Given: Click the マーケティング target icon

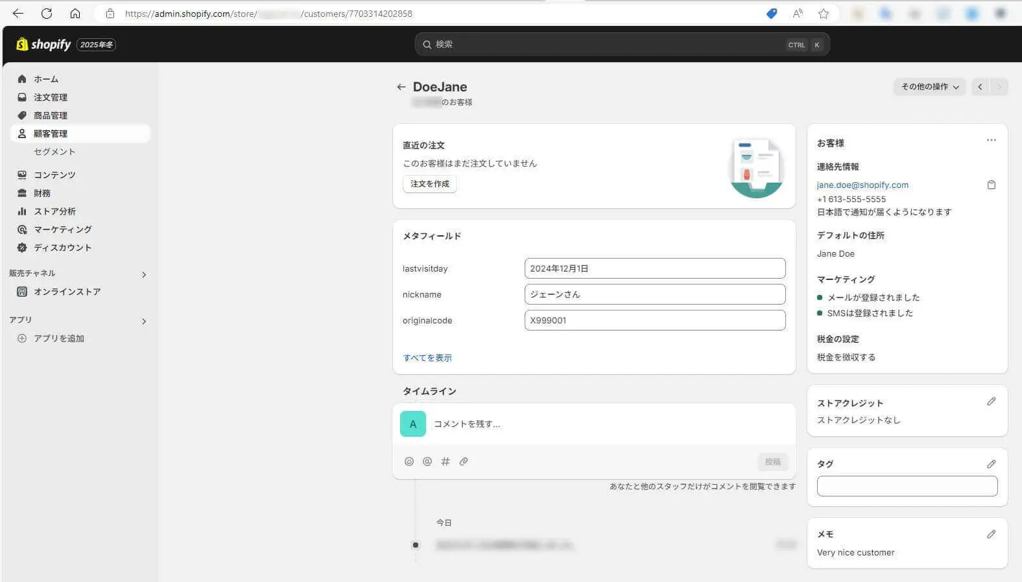Looking at the screenshot, I should pos(22,229).
